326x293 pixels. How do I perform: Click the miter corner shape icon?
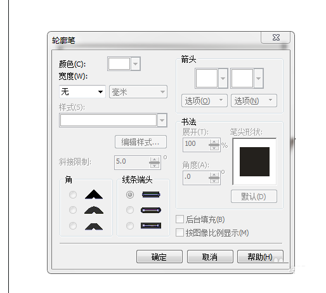click(94, 194)
